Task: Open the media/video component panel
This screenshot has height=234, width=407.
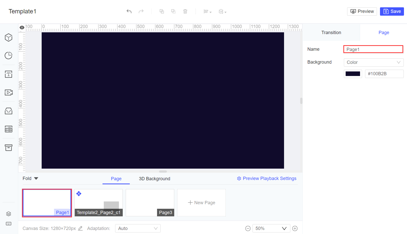Action: click(x=9, y=92)
